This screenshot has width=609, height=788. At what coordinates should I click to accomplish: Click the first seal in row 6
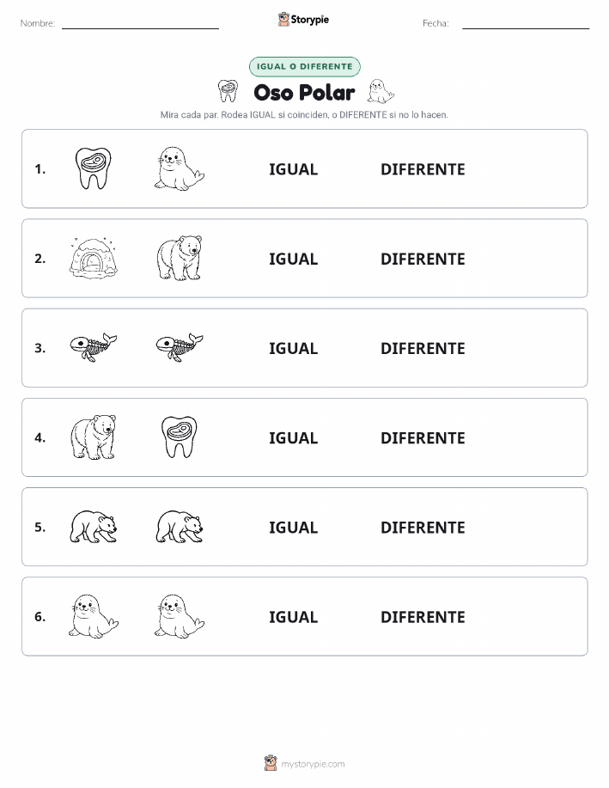(93, 616)
